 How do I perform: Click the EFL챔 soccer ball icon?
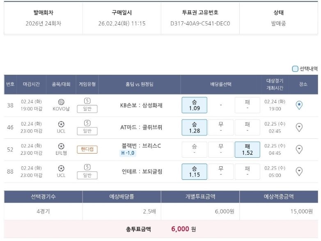click(61, 146)
